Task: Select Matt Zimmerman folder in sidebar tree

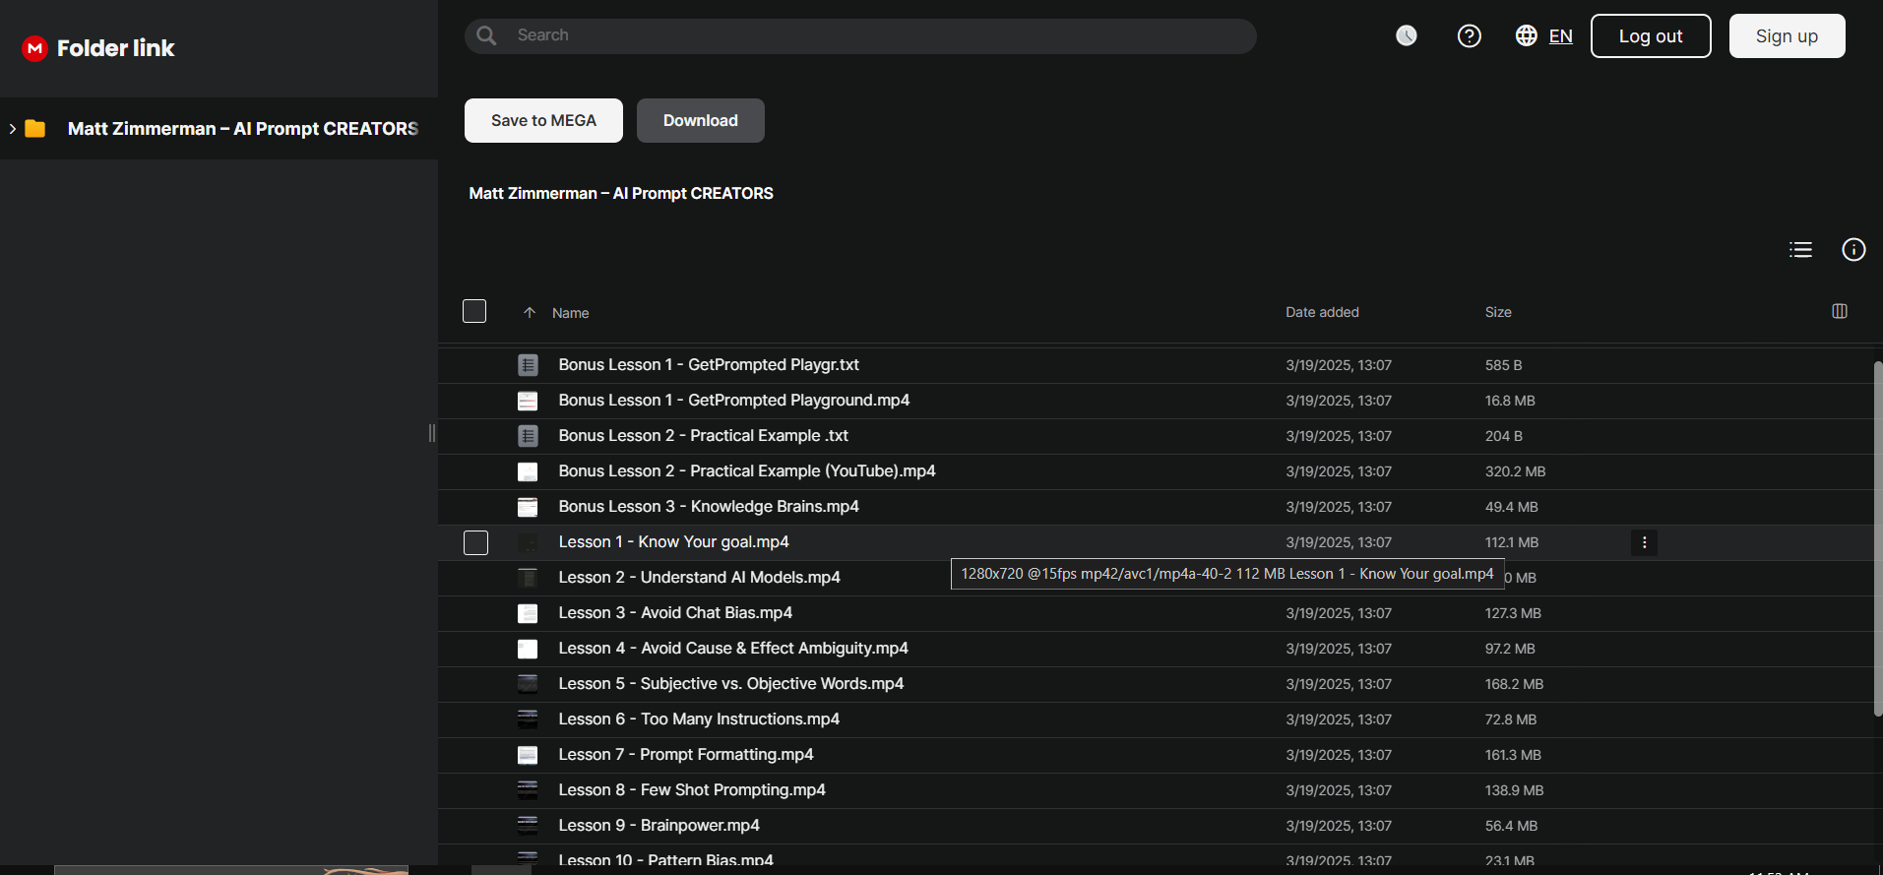Action: click(219, 129)
